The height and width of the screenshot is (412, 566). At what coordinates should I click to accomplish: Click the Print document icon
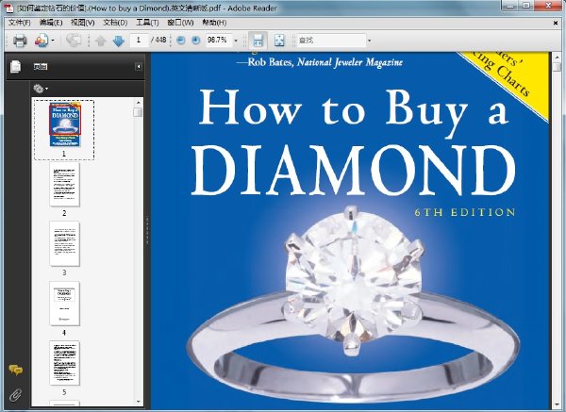[x=20, y=40]
